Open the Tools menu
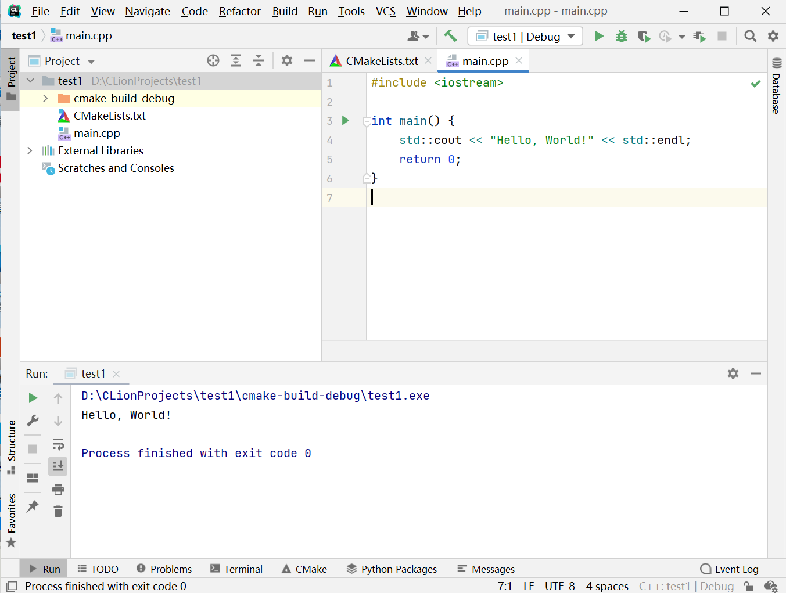 351,11
